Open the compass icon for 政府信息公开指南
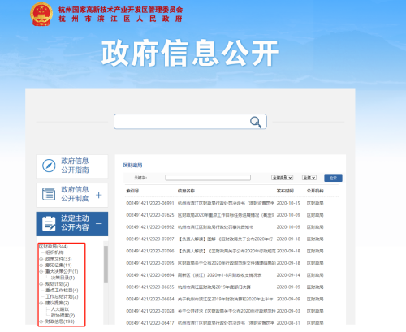The width and height of the screenshot is (406, 332). point(49,166)
